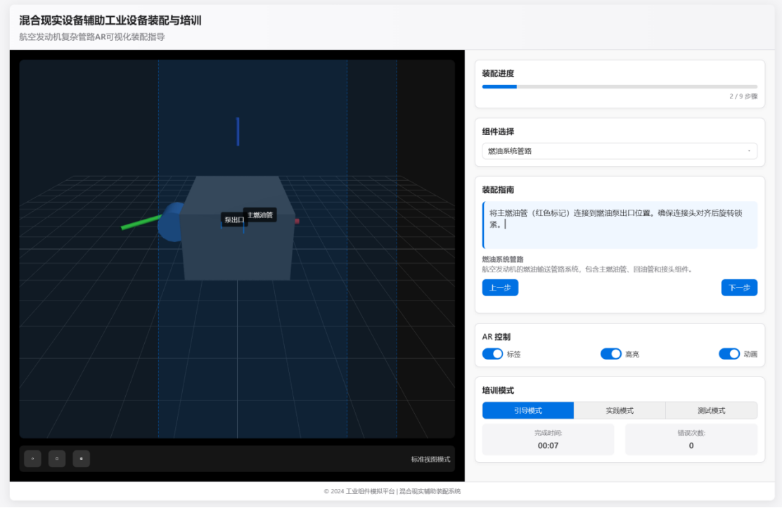This screenshot has width=782, height=508.
Task: Toggle the 动画 animation switch
Action: point(729,354)
